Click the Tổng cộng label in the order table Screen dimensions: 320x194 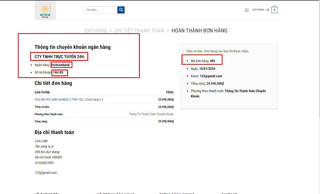(x=41, y=121)
